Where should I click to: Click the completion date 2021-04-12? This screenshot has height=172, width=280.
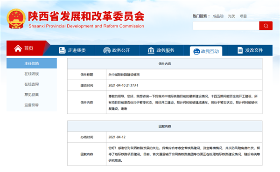click(x=117, y=137)
